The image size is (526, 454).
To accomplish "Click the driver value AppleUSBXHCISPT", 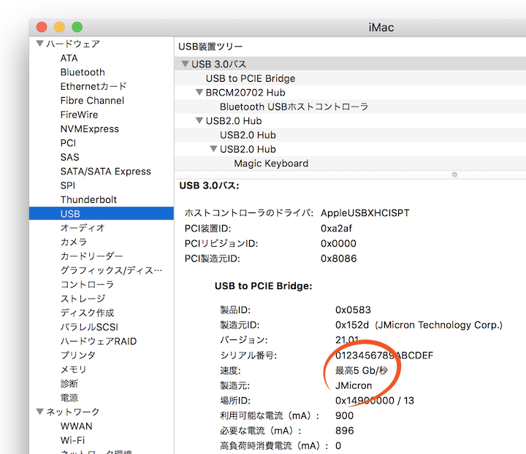I will pyautogui.click(x=365, y=213).
